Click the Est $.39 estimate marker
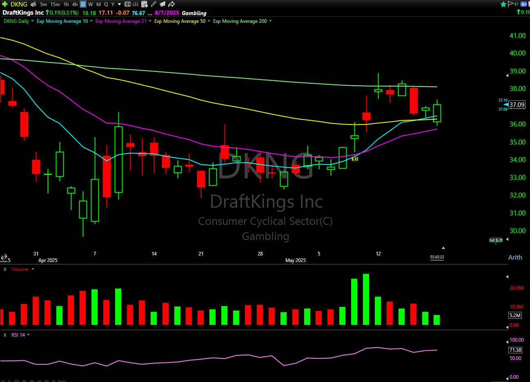The width and height of the screenshot is (530, 382). [x=496, y=240]
